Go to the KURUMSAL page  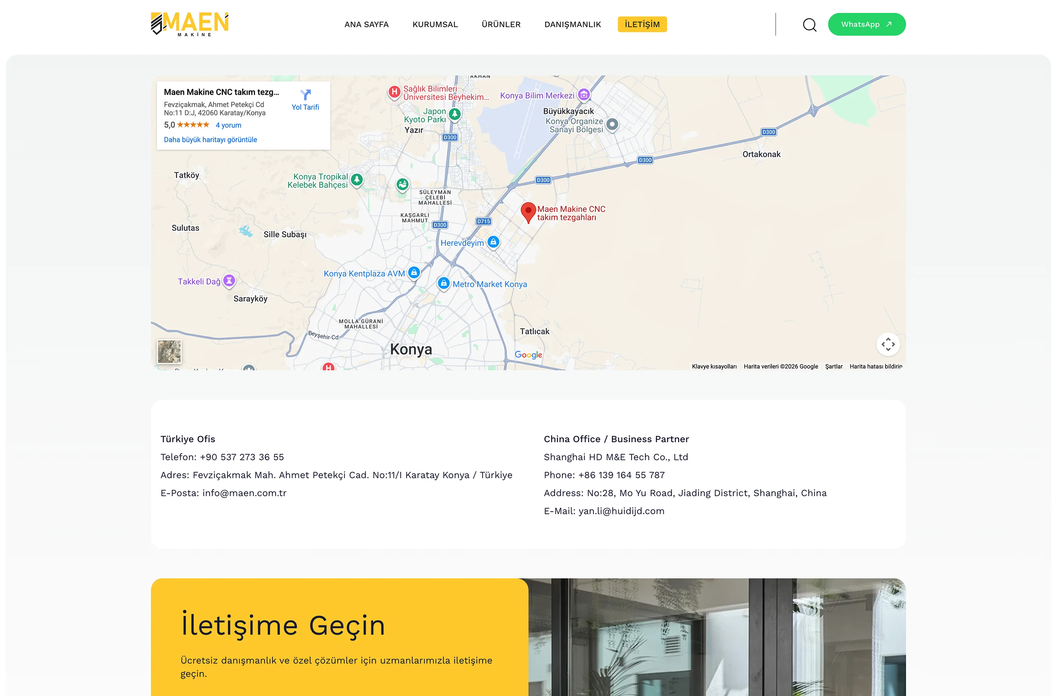click(435, 24)
